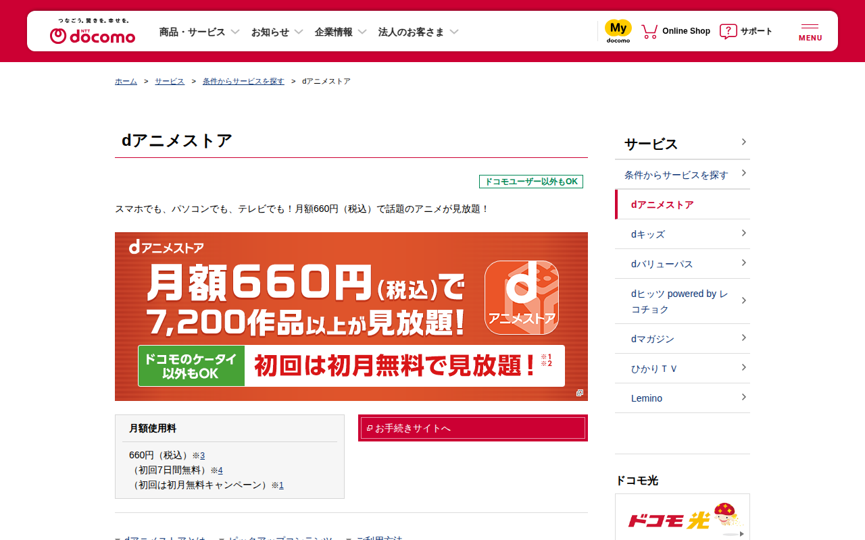865x540 pixels.
Task: Open the My docomo icon
Action: (618, 31)
